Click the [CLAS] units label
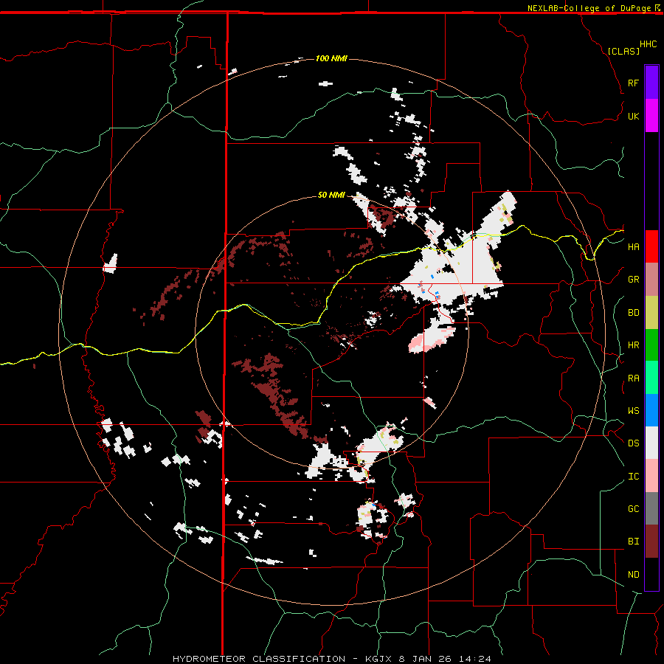The width and height of the screenshot is (664, 664). click(x=623, y=51)
